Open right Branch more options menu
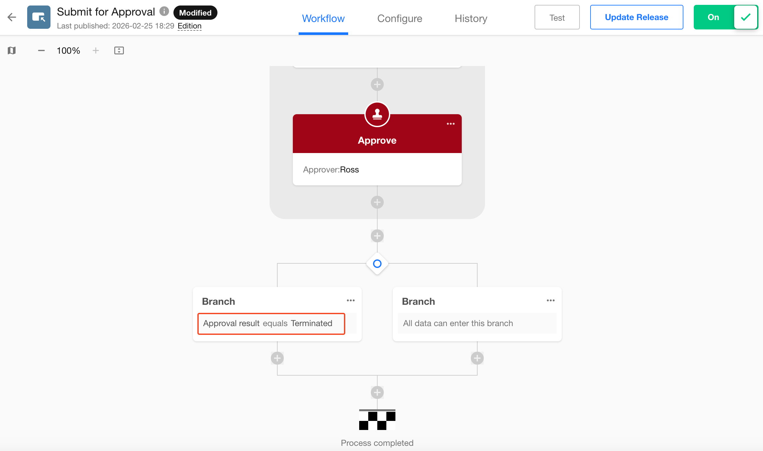This screenshot has width=763, height=451. click(550, 301)
